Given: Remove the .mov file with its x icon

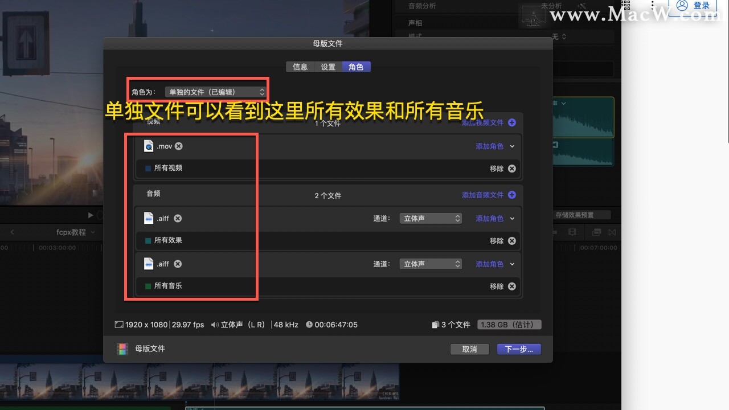Looking at the screenshot, I should tap(179, 146).
